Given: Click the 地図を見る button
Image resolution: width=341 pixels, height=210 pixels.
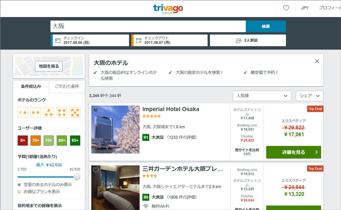Looking at the screenshot, I should (49, 67).
